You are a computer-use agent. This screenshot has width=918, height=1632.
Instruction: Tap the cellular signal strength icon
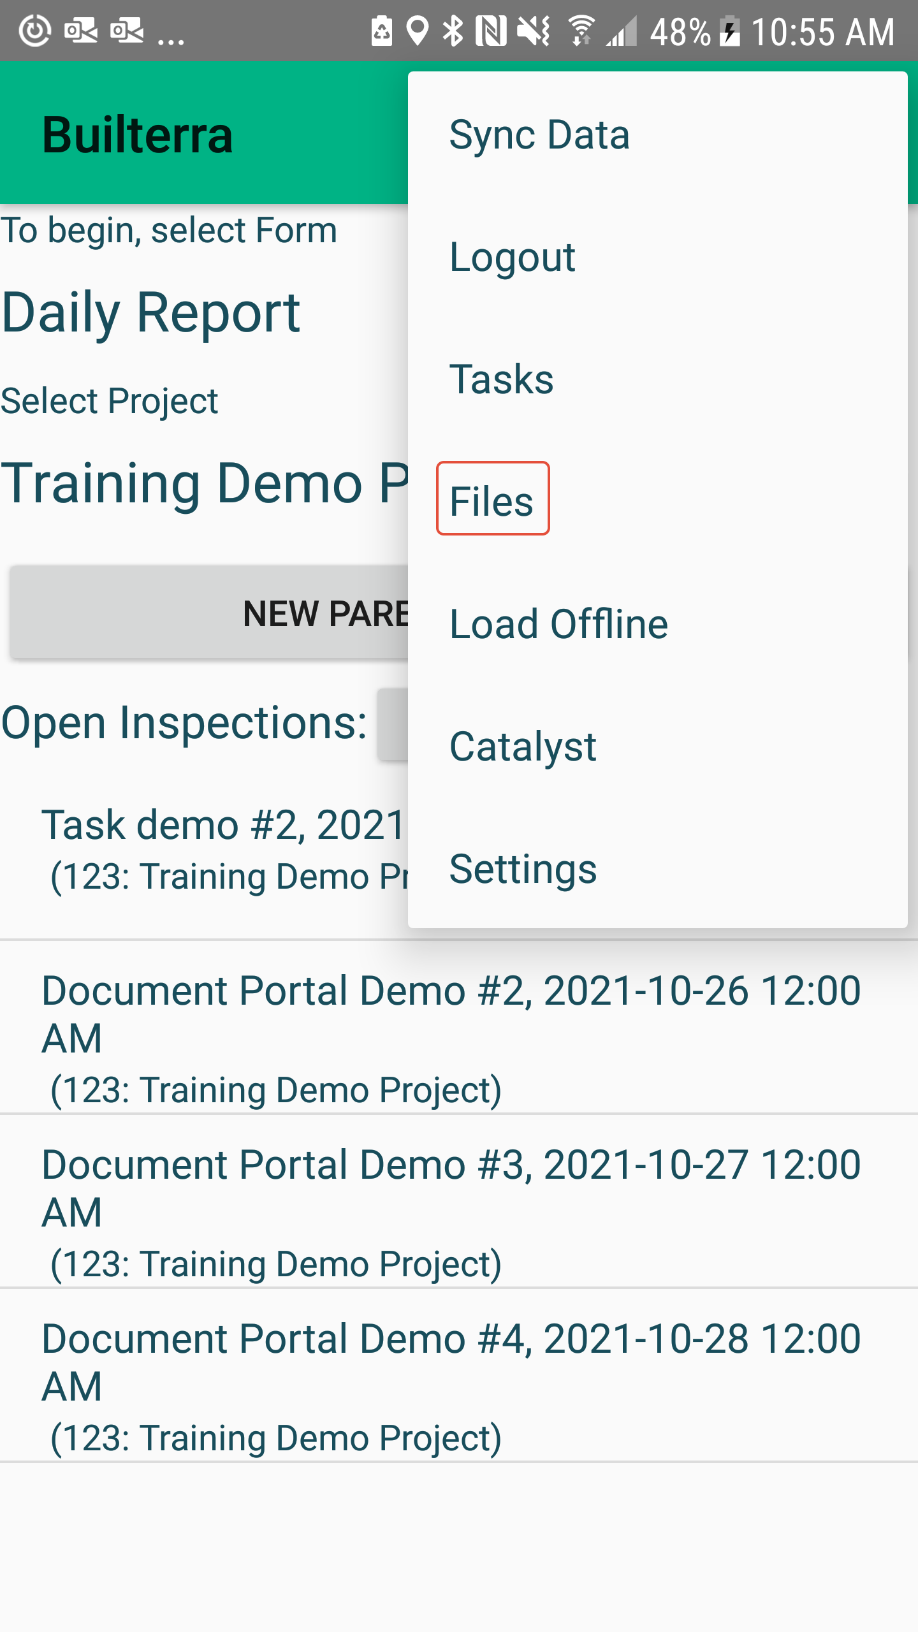coord(622,32)
